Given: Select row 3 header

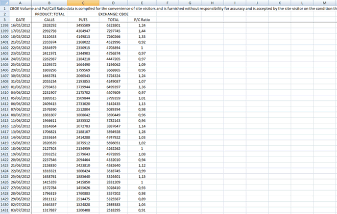Looking at the screenshot, I should [5, 20].
